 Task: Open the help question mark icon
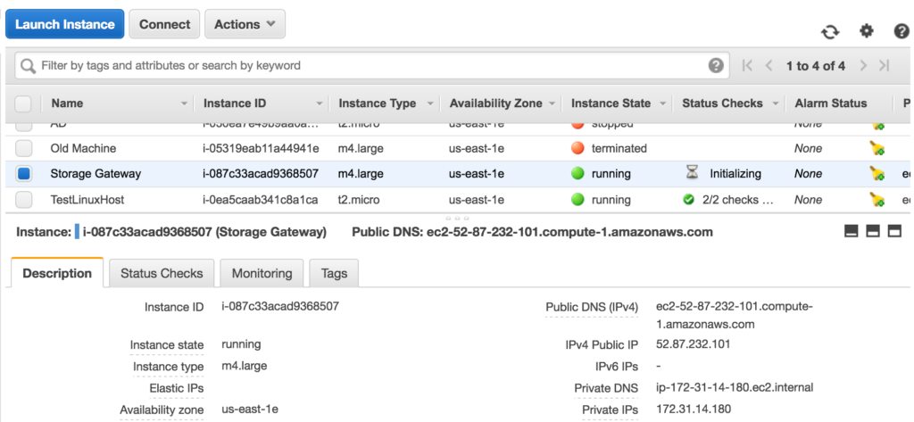pos(902,31)
